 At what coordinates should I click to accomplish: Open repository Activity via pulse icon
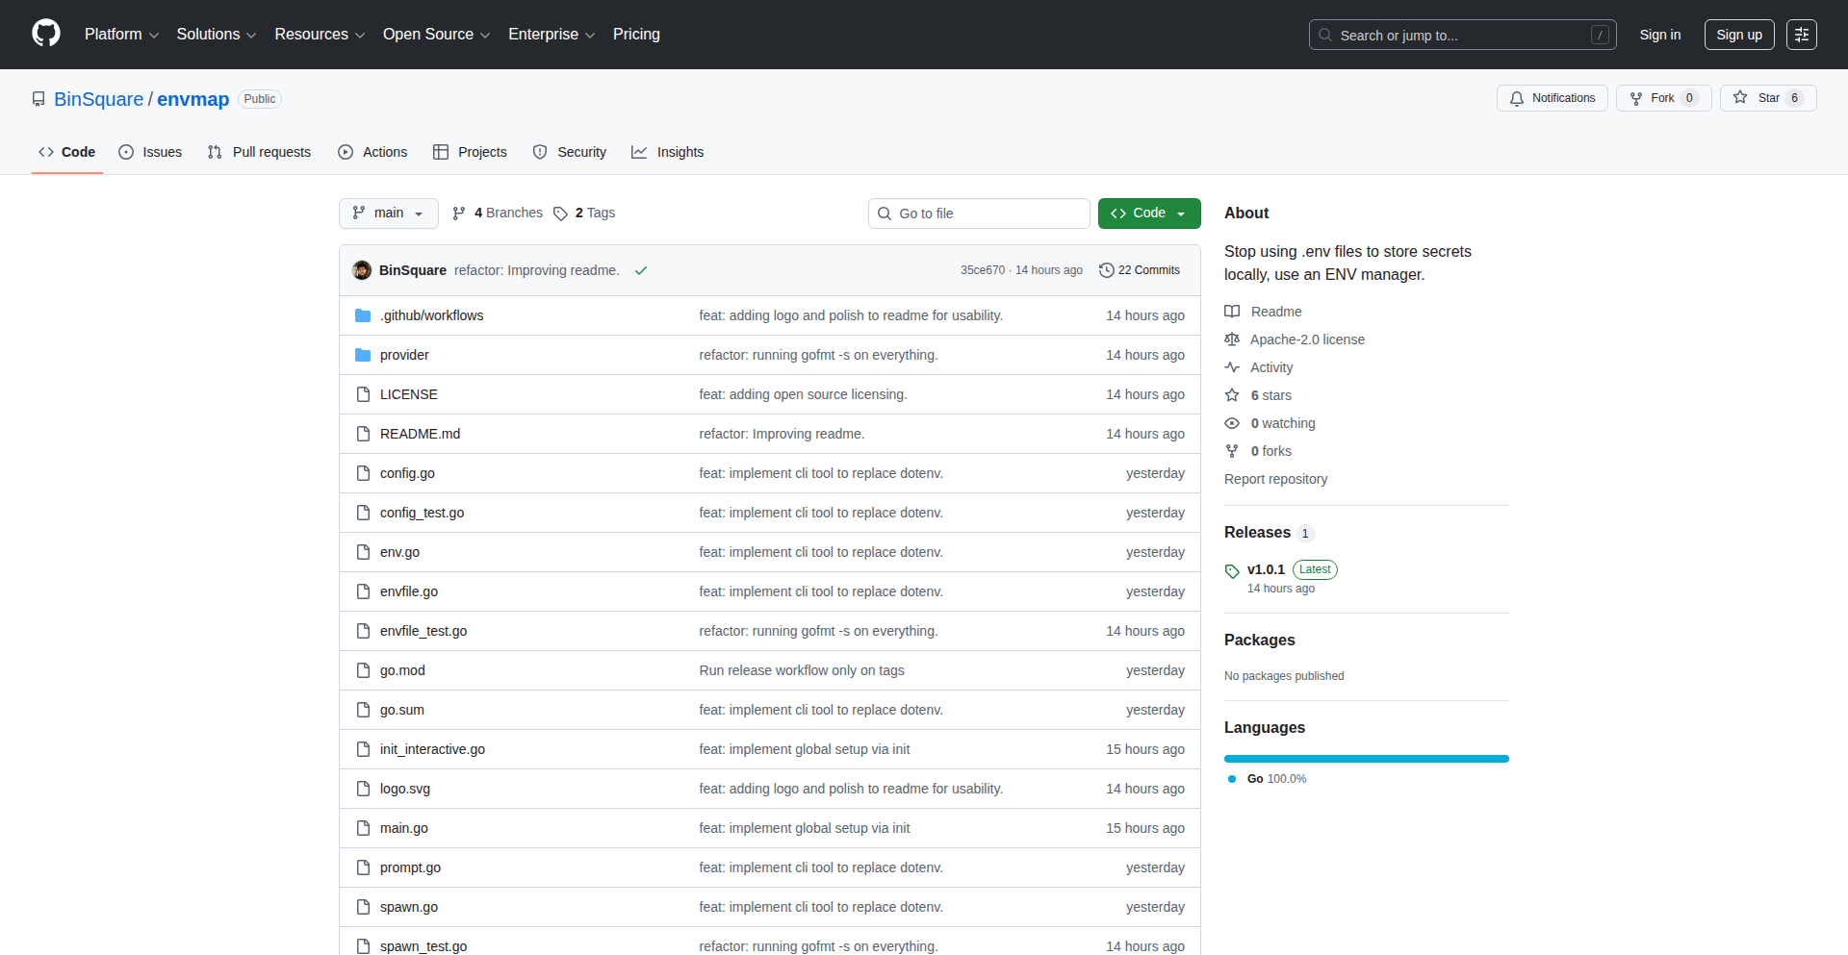pyautogui.click(x=1232, y=367)
